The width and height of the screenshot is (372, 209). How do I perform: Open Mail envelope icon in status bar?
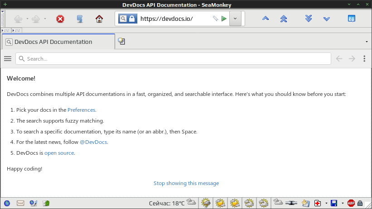click(x=20, y=203)
